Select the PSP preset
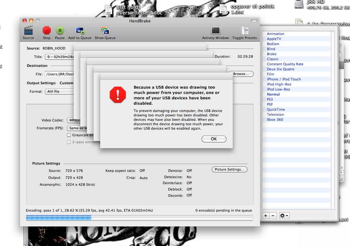The height and width of the screenshot is (246, 350). (270, 104)
